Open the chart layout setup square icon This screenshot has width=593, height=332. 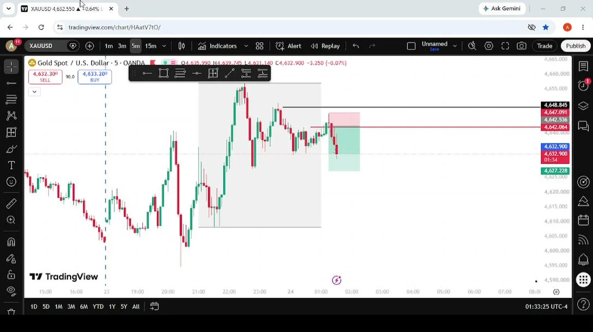point(411,46)
